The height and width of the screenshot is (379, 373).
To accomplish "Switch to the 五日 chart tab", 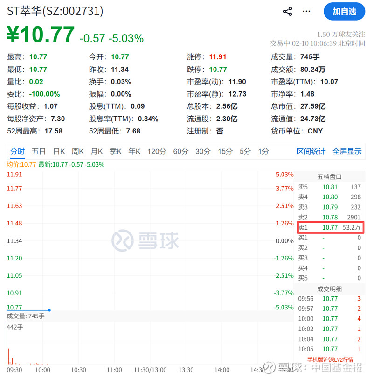I will 38,152.
